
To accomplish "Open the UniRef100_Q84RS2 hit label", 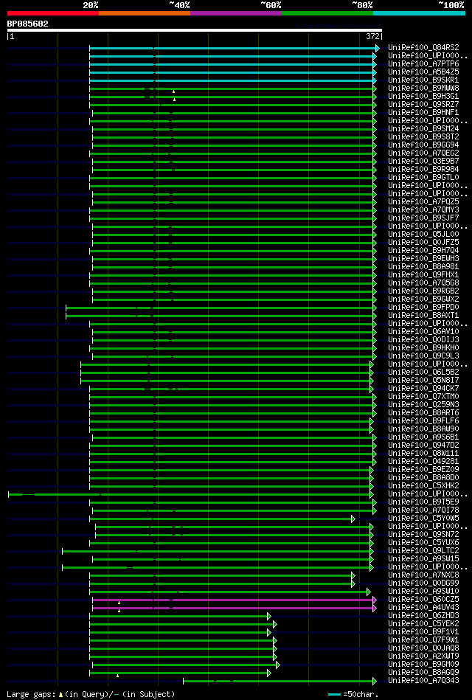I will pos(423,48).
